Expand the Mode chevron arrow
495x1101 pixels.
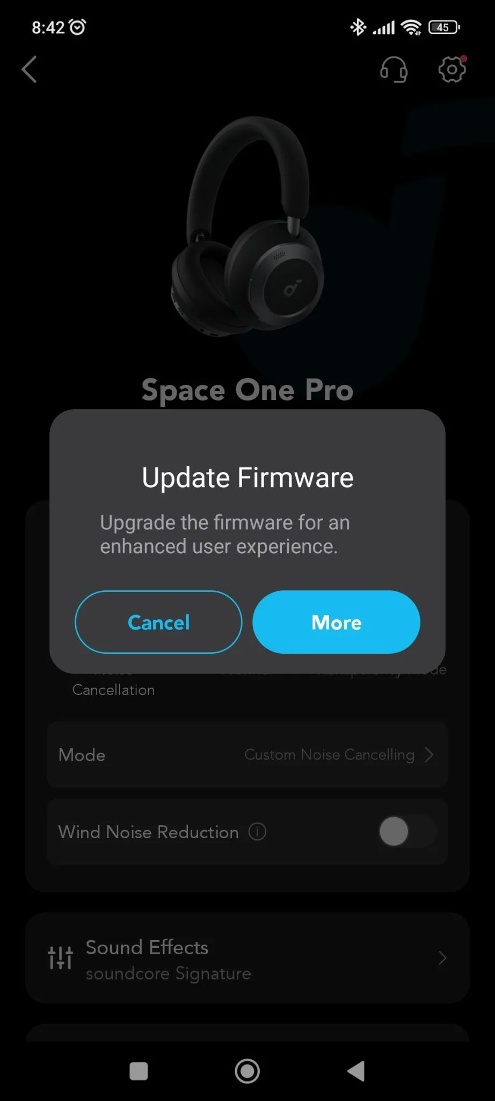click(429, 755)
